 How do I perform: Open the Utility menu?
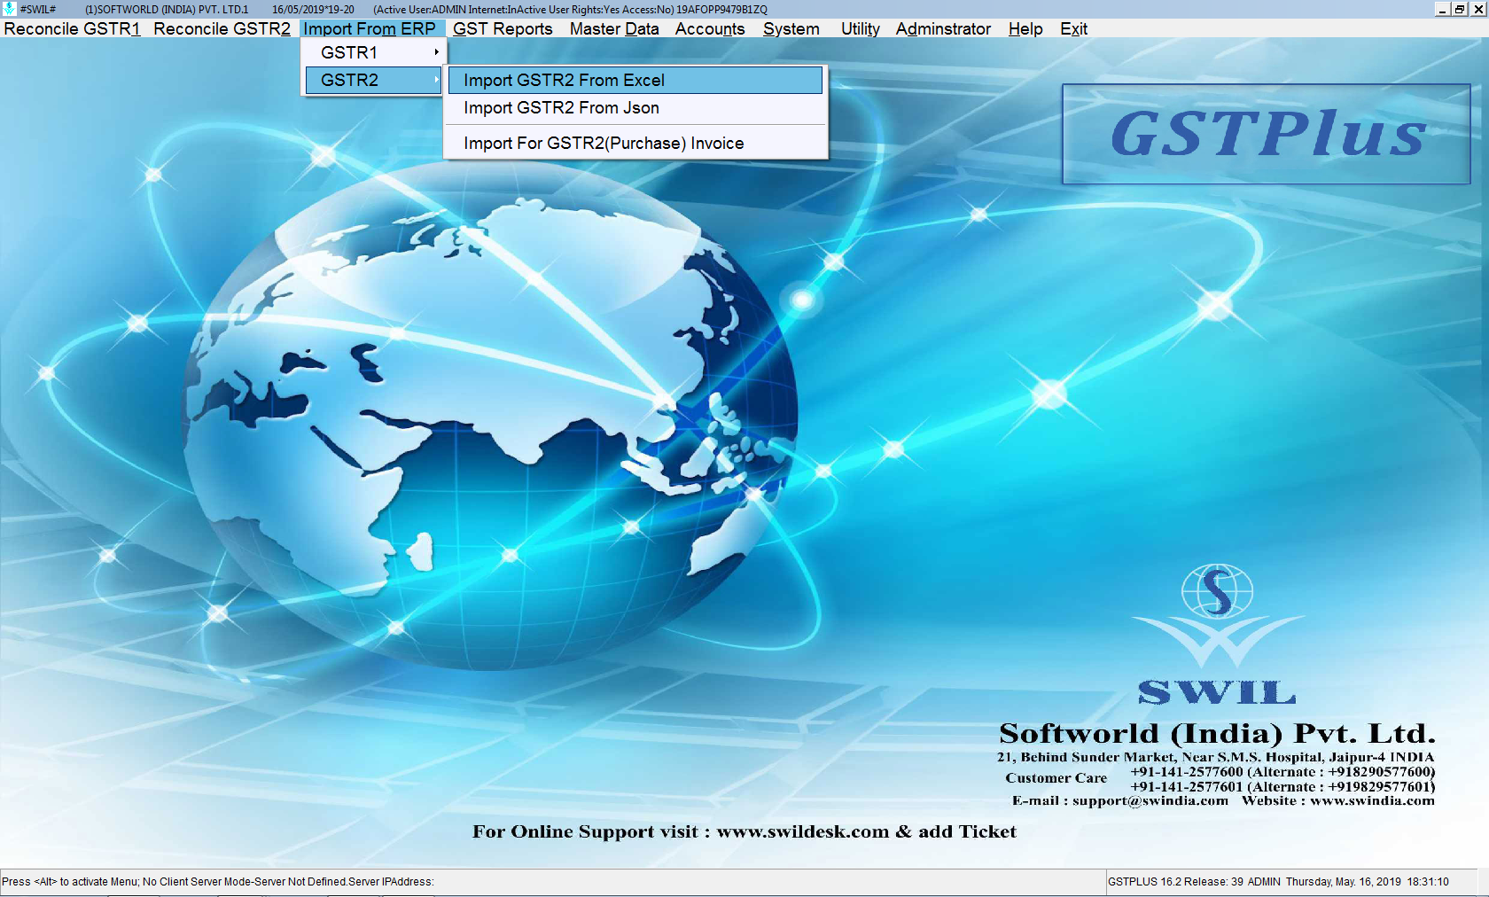[861, 28]
